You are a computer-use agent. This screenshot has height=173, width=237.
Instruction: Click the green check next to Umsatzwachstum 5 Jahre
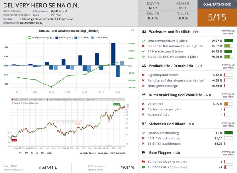click(x=143, y=41)
